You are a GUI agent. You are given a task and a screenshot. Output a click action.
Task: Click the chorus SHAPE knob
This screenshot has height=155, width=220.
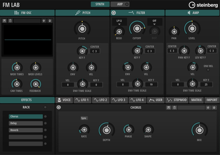148,130
